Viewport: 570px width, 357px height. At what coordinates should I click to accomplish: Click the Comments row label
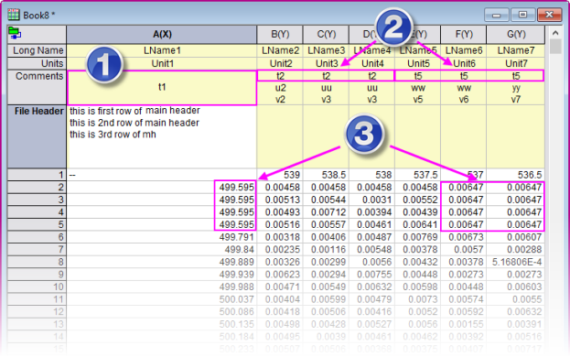[x=37, y=87]
